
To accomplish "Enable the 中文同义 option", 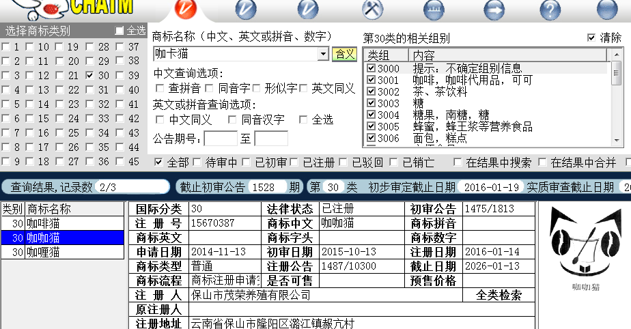I will click(160, 119).
